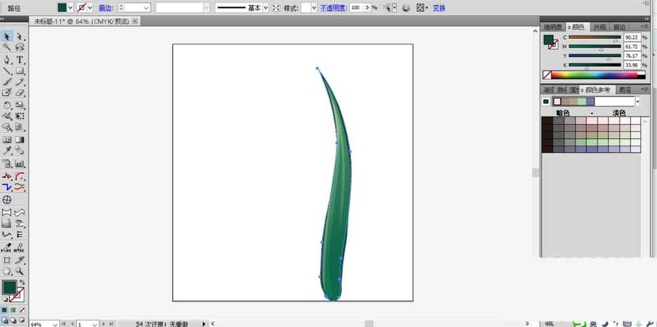
Task: Pick the Pen tool in toolbox
Action: pyautogui.click(x=7, y=60)
